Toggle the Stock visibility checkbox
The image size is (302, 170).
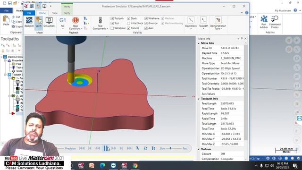click(128, 18)
